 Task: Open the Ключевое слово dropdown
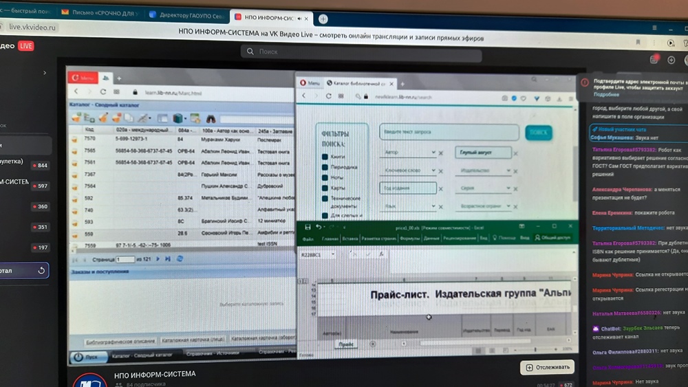433,170
